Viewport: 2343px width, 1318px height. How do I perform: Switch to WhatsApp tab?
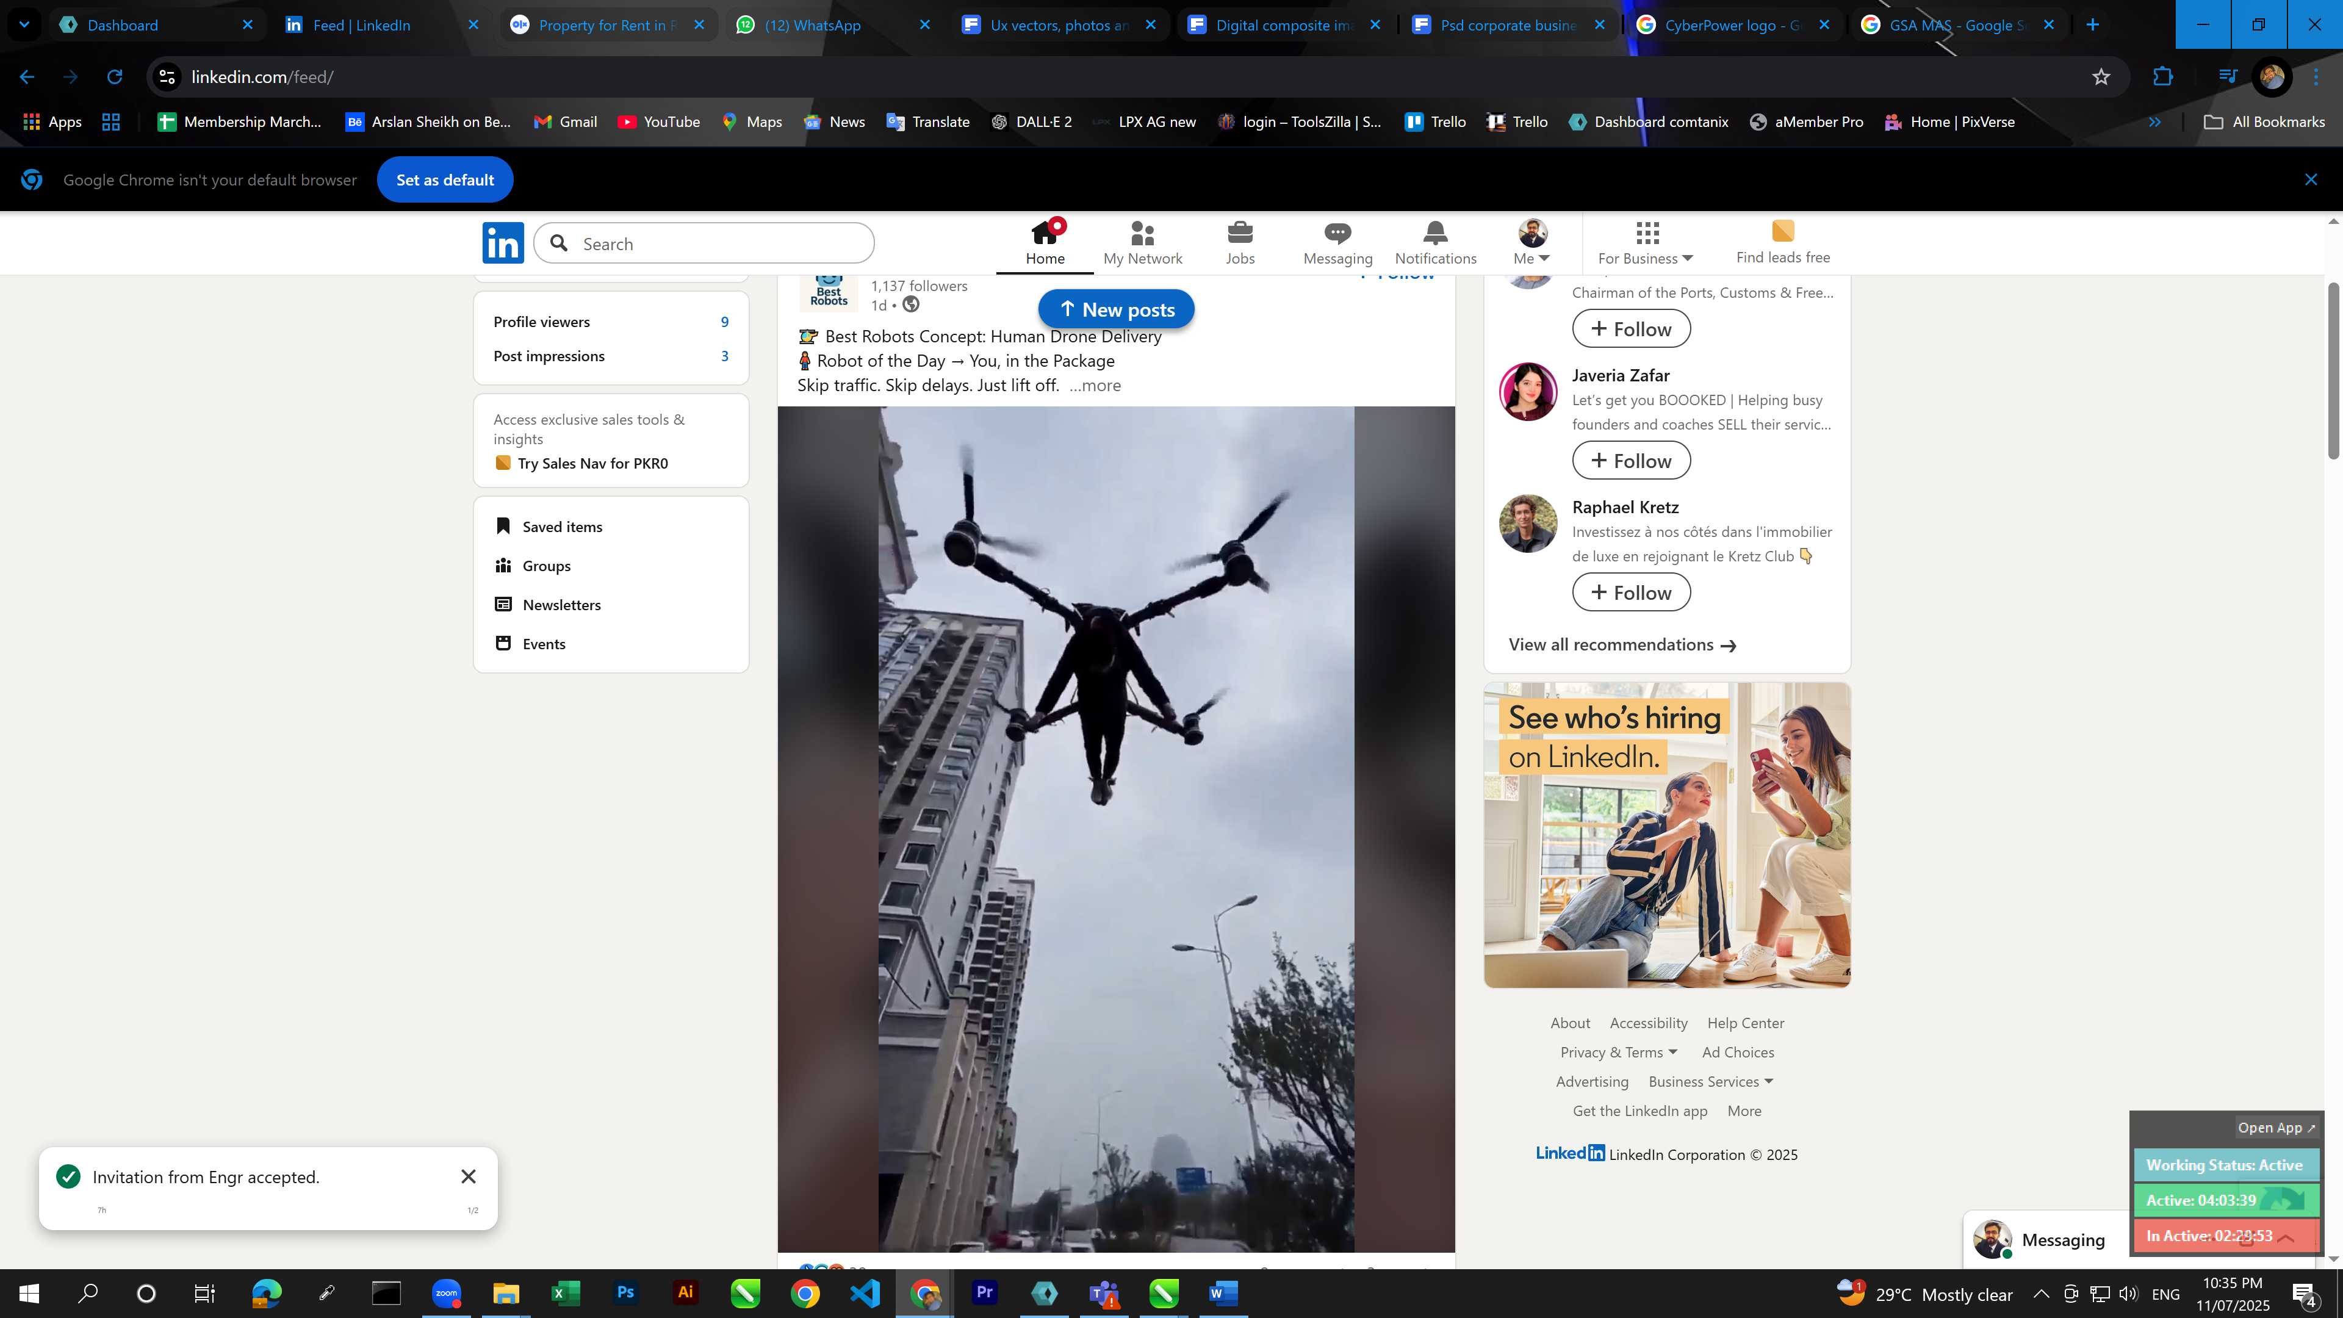833,24
